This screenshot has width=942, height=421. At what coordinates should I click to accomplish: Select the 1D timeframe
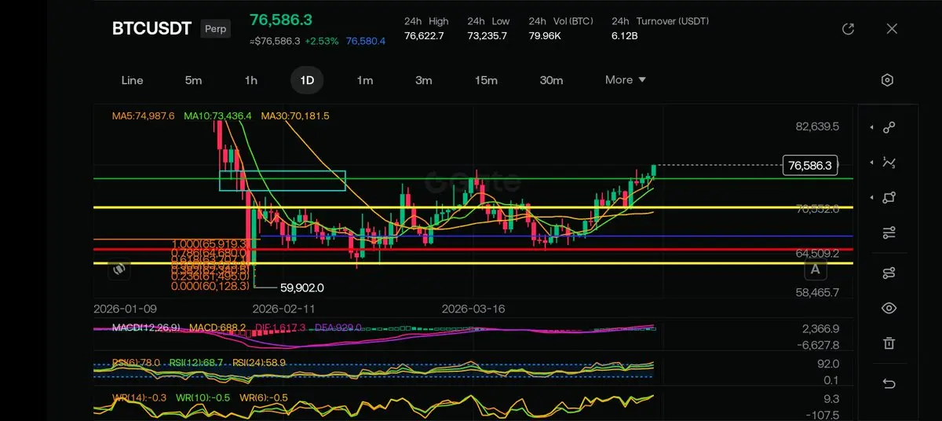307,80
